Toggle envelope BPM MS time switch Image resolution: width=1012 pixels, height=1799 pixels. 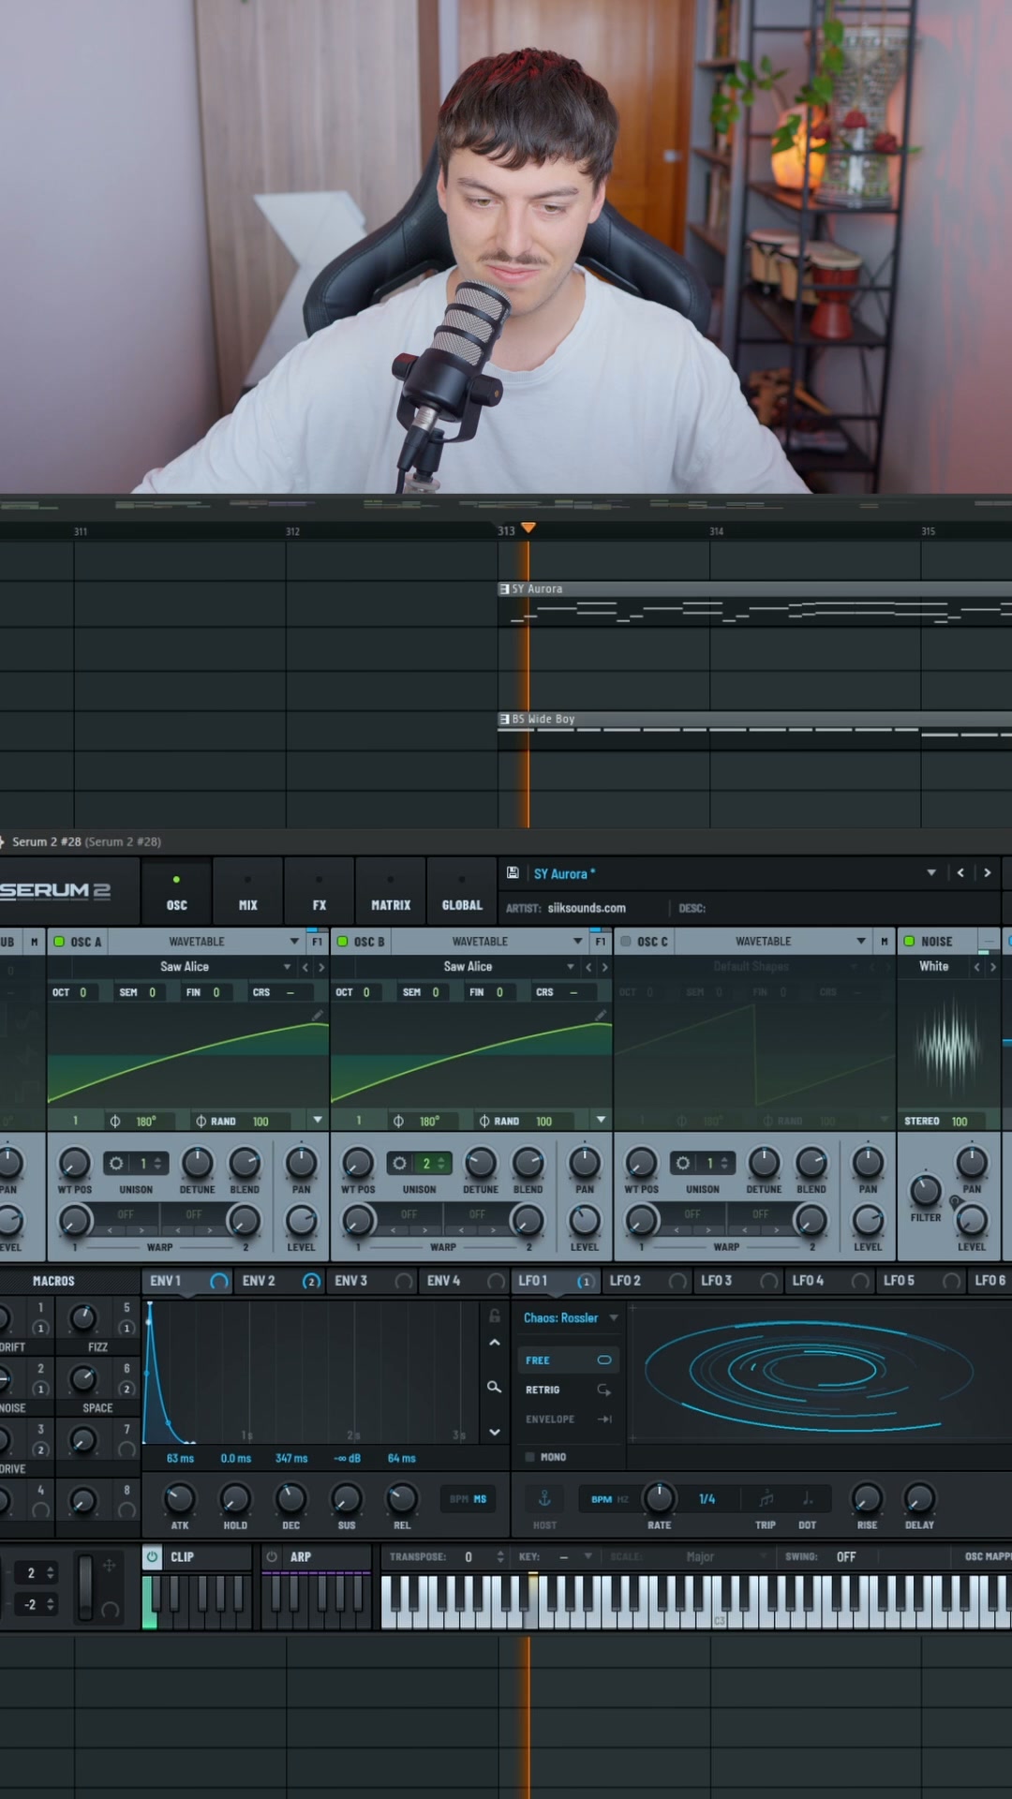click(469, 1499)
